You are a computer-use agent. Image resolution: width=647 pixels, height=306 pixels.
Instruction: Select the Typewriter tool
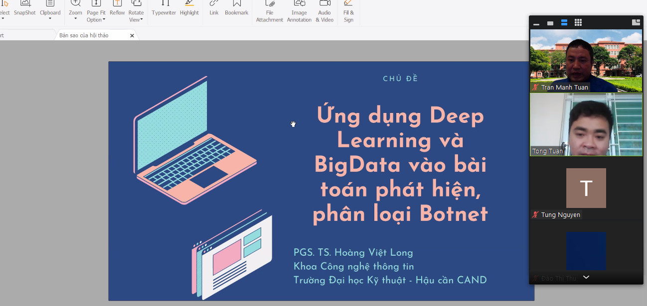pos(163,8)
